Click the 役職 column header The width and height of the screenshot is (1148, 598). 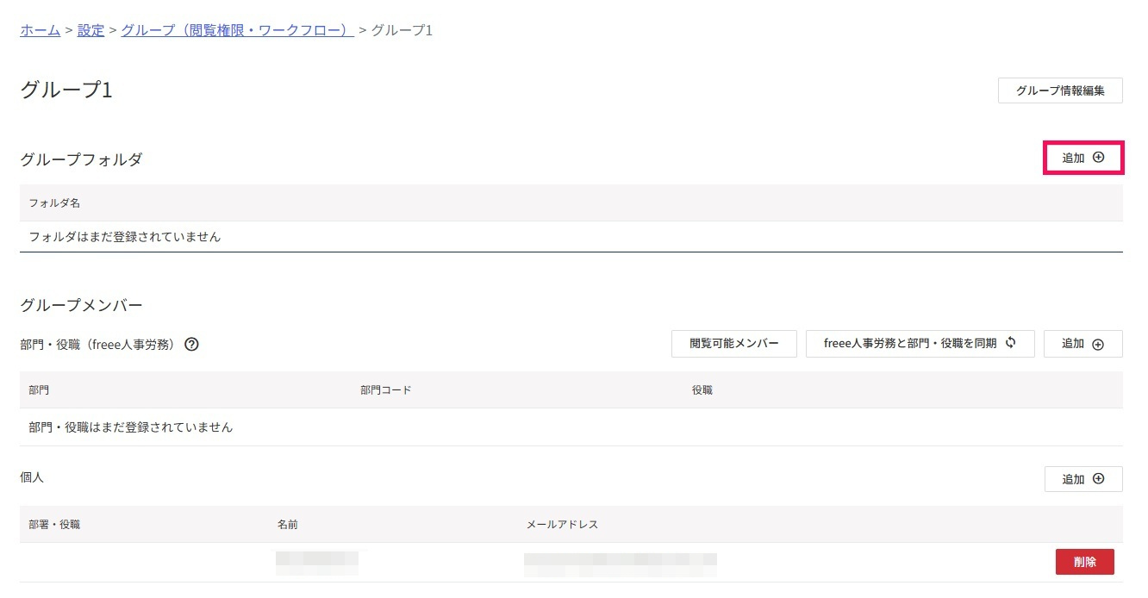[x=702, y=390]
